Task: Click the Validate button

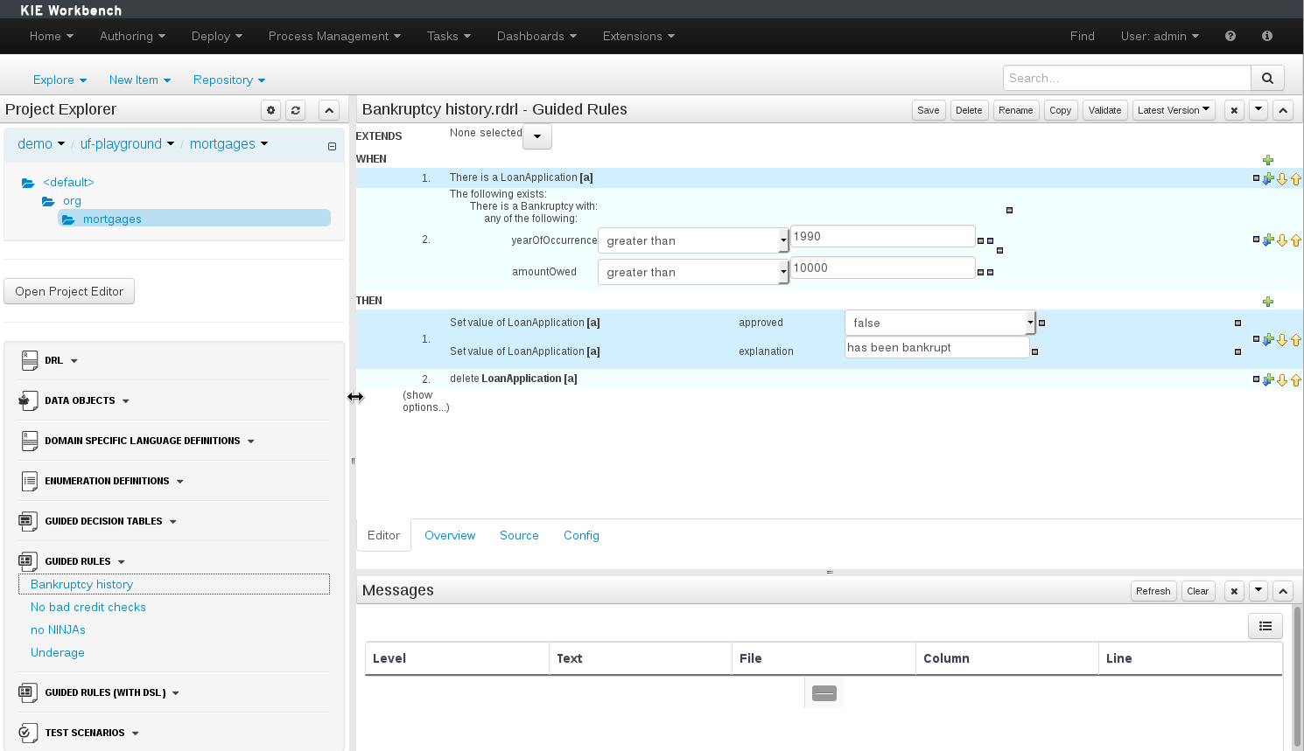Action: (1104, 110)
